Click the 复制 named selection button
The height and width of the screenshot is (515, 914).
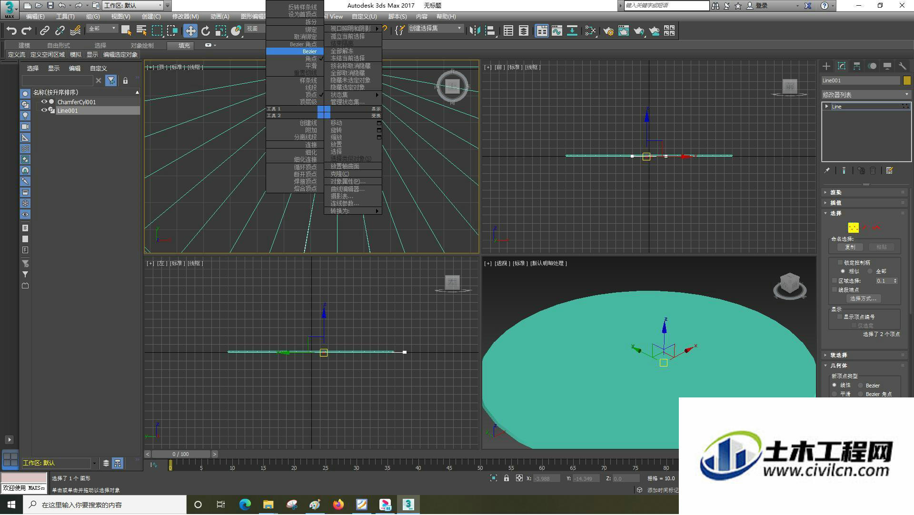pyautogui.click(x=850, y=247)
